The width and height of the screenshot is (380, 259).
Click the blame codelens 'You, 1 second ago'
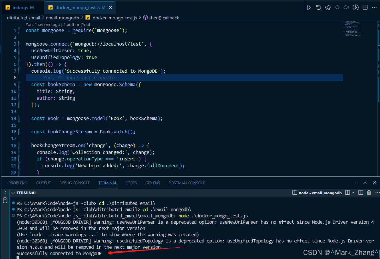coord(43,25)
